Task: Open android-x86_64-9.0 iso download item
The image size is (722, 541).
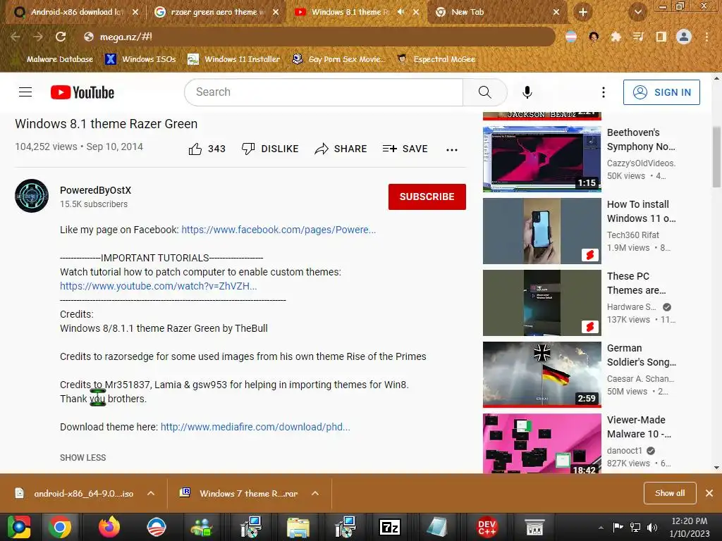Action: point(76,493)
